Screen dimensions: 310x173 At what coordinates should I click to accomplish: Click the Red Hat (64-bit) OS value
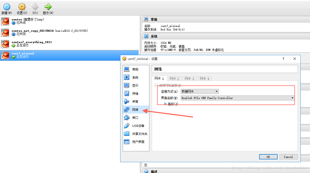click(172, 29)
